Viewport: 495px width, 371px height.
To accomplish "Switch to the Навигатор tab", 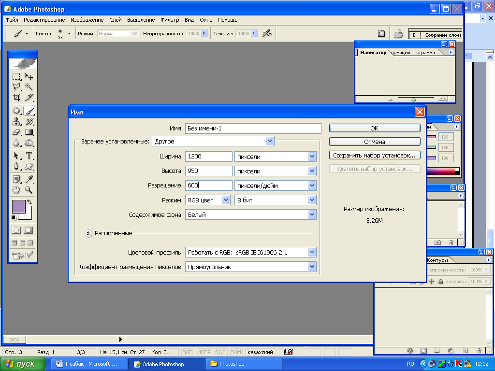I will click(373, 52).
